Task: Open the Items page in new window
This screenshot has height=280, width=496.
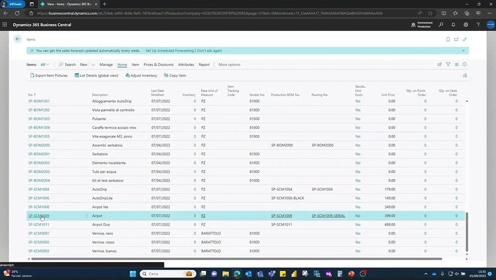Action: click(x=456, y=39)
